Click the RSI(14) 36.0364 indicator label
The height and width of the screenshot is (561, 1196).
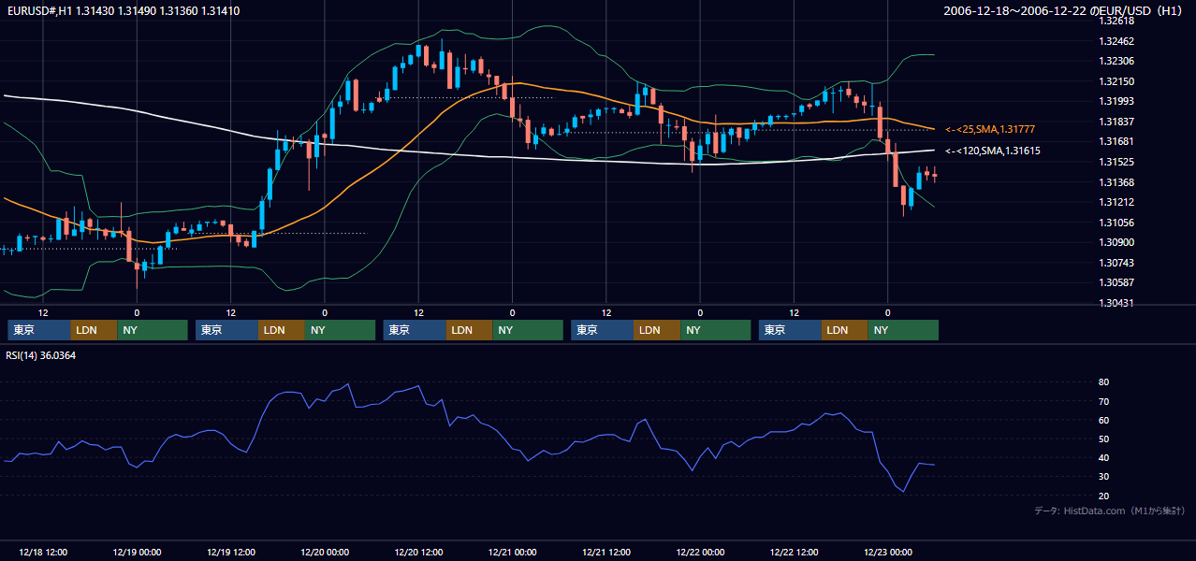coord(41,355)
